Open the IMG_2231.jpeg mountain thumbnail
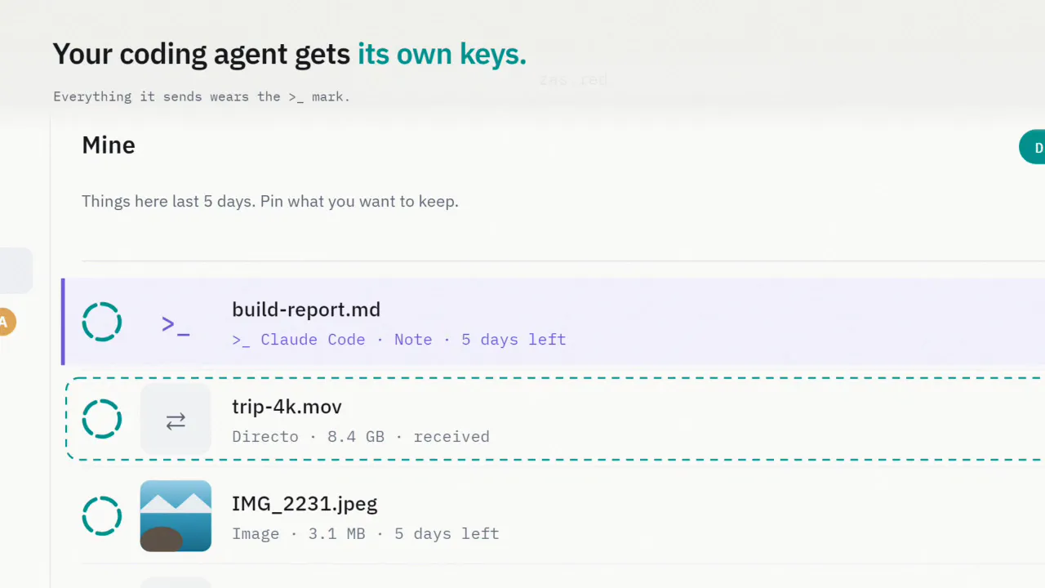 [176, 516]
